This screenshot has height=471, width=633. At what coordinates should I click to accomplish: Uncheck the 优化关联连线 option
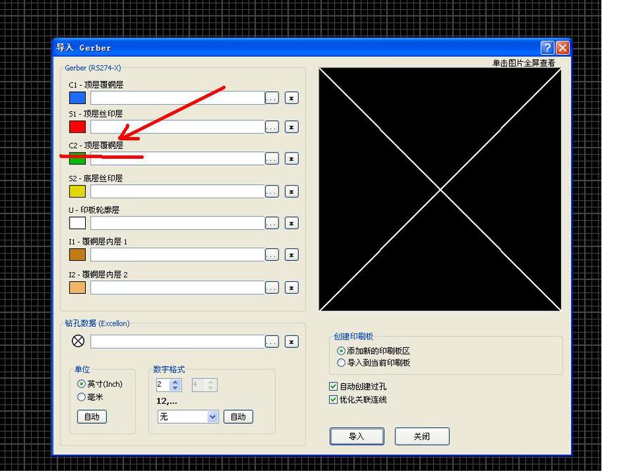click(x=333, y=400)
